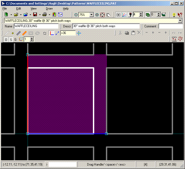
Task: Select the yellow point tool
Action: point(13,33)
